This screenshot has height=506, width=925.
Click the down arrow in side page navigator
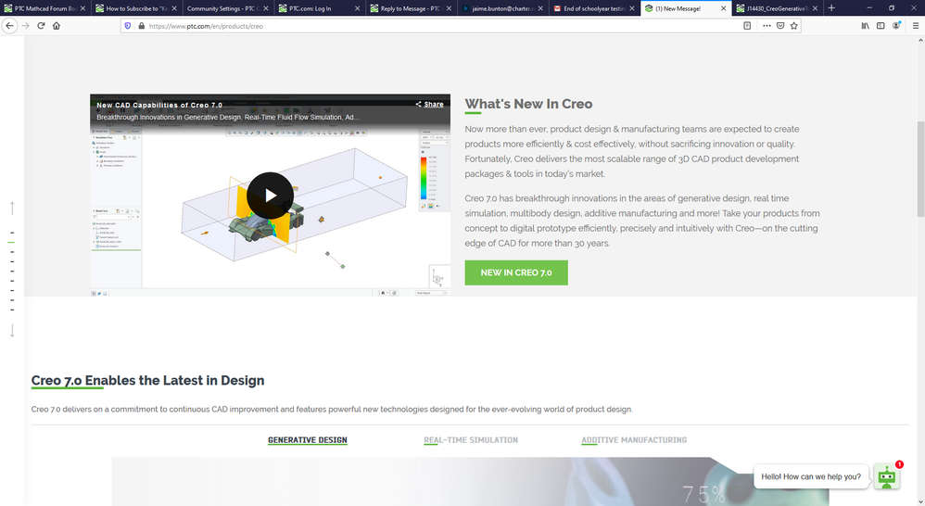tap(12, 330)
